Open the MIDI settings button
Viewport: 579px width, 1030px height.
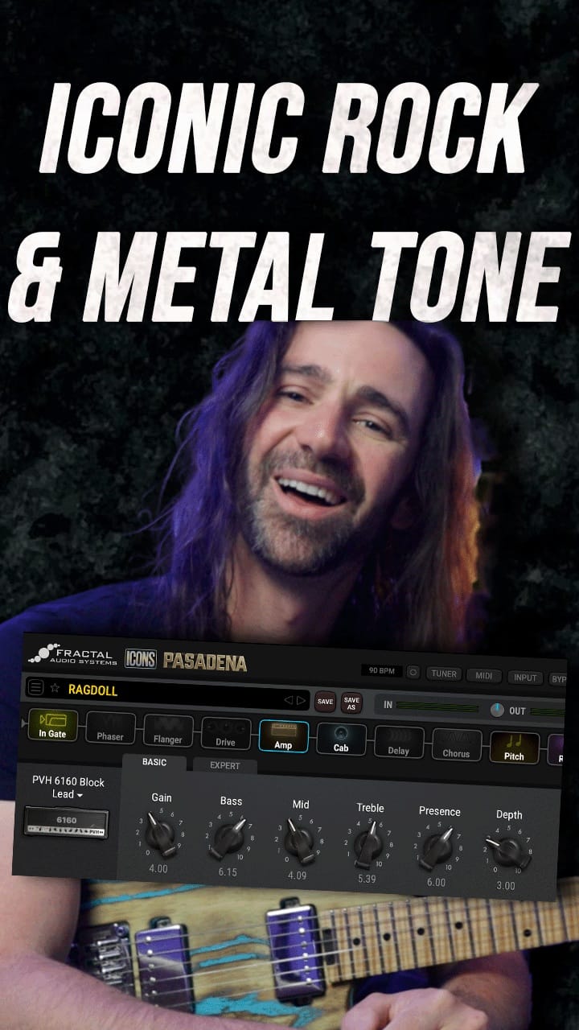(x=485, y=676)
